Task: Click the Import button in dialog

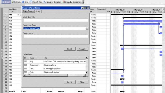Action: click(70, 82)
